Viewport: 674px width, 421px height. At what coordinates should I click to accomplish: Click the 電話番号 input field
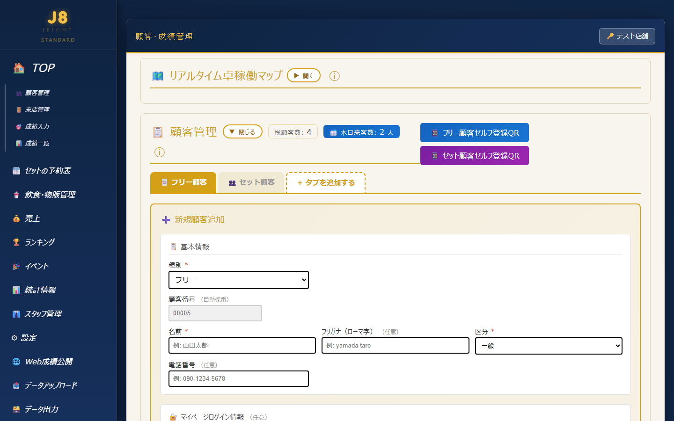pos(239,379)
